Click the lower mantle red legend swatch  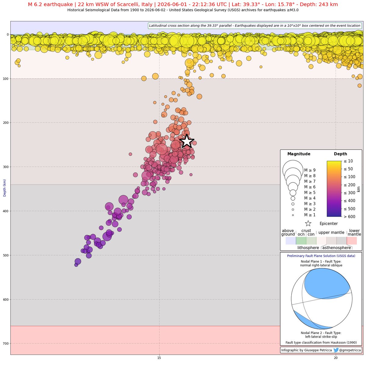[352, 241]
